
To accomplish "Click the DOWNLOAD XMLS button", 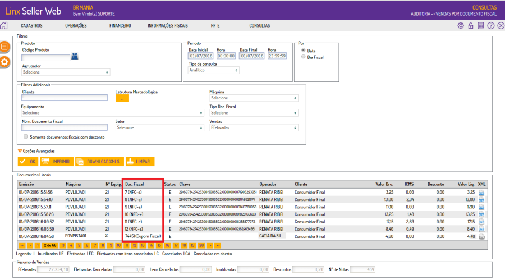I will (x=99, y=162).
